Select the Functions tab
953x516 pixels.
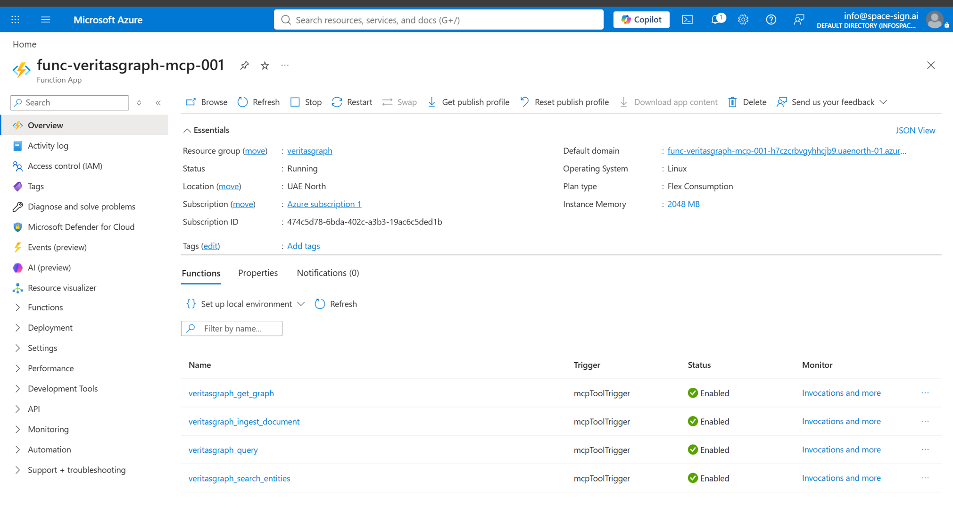(x=201, y=274)
